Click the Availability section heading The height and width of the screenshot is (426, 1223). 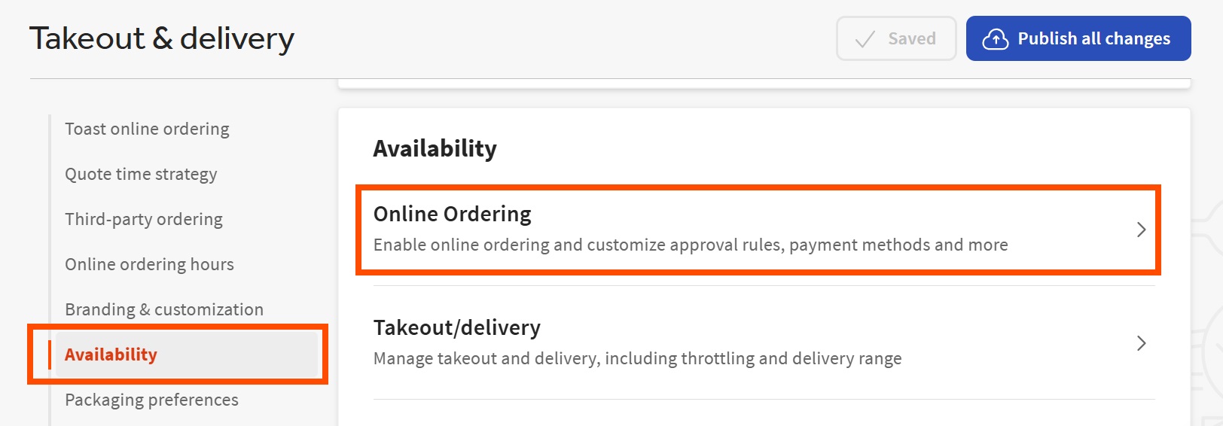point(435,149)
